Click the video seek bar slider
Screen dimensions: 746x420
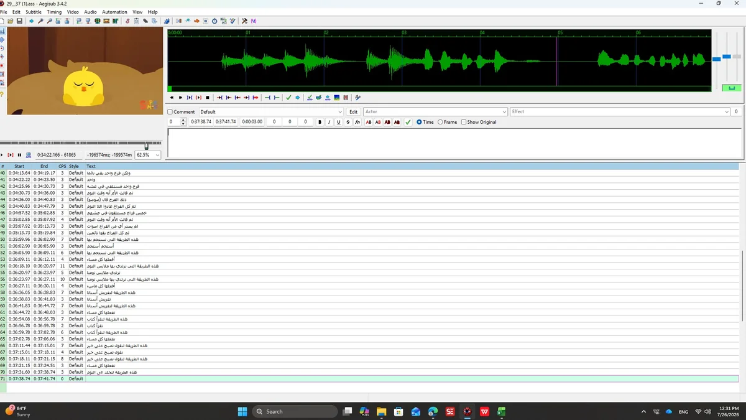point(147,146)
